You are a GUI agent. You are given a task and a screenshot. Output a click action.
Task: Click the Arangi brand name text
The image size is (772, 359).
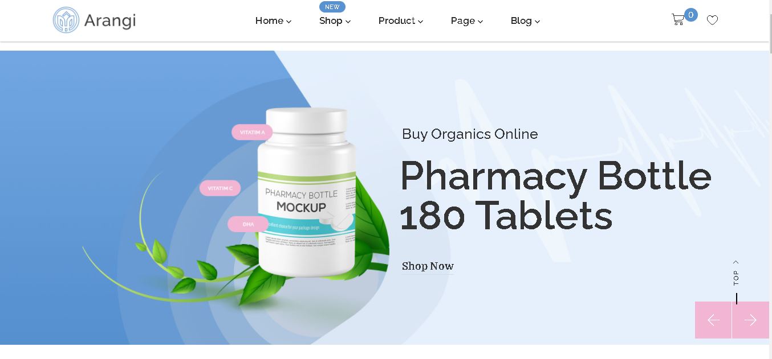click(110, 21)
